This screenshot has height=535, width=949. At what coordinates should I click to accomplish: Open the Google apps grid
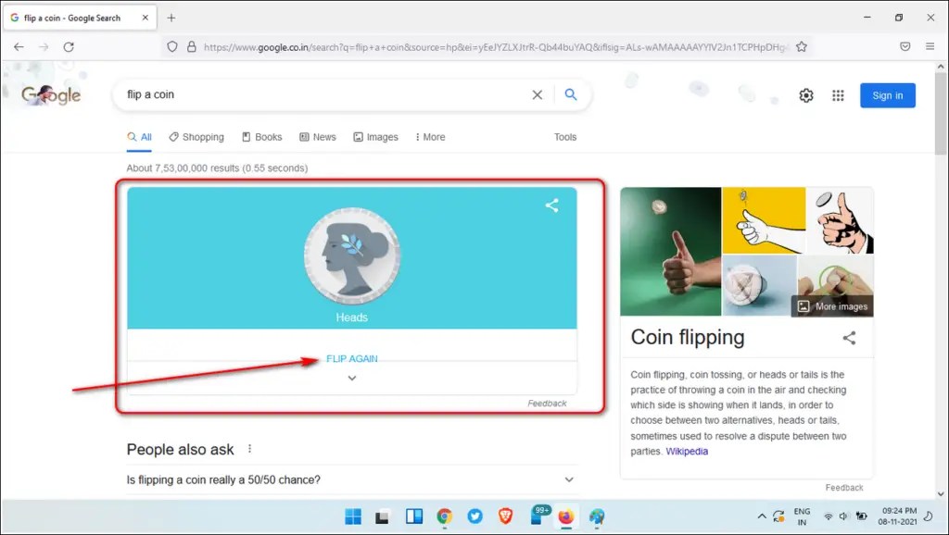pos(838,94)
